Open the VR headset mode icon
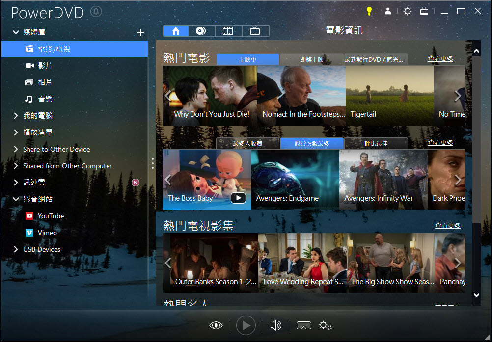 303,325
